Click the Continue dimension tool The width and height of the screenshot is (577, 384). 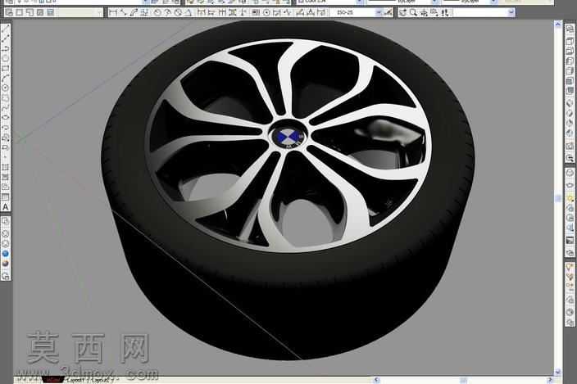[x=222, y=13]
